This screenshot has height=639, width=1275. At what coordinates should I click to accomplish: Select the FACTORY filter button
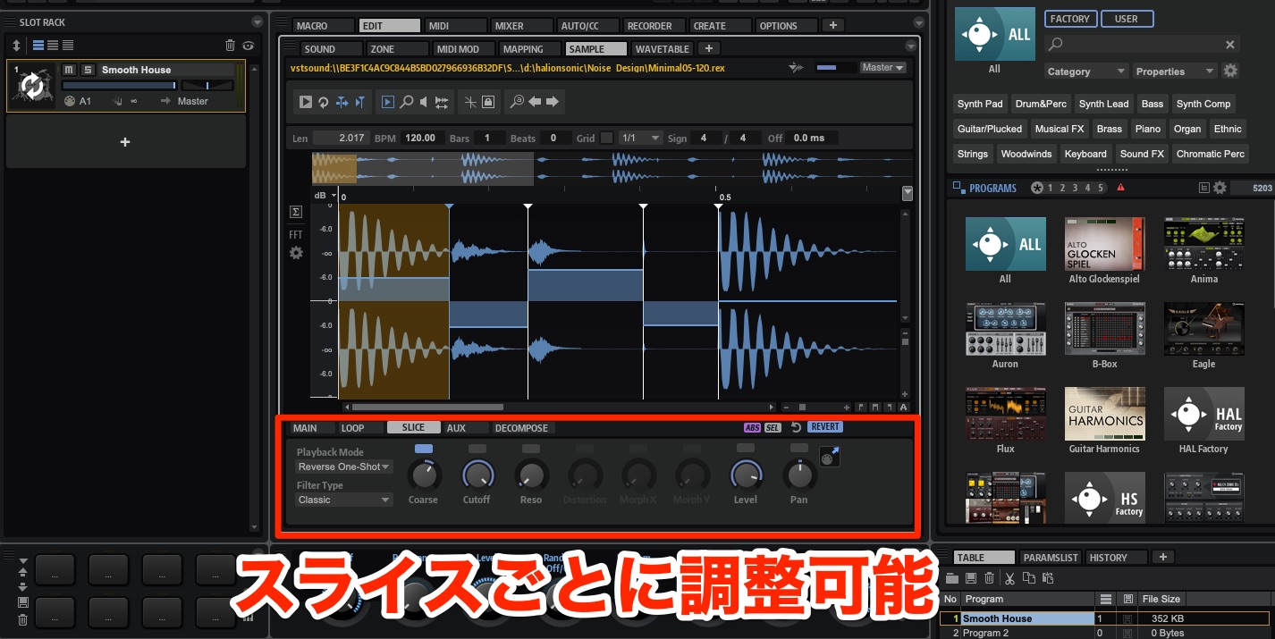click(x=1069, y=19)
